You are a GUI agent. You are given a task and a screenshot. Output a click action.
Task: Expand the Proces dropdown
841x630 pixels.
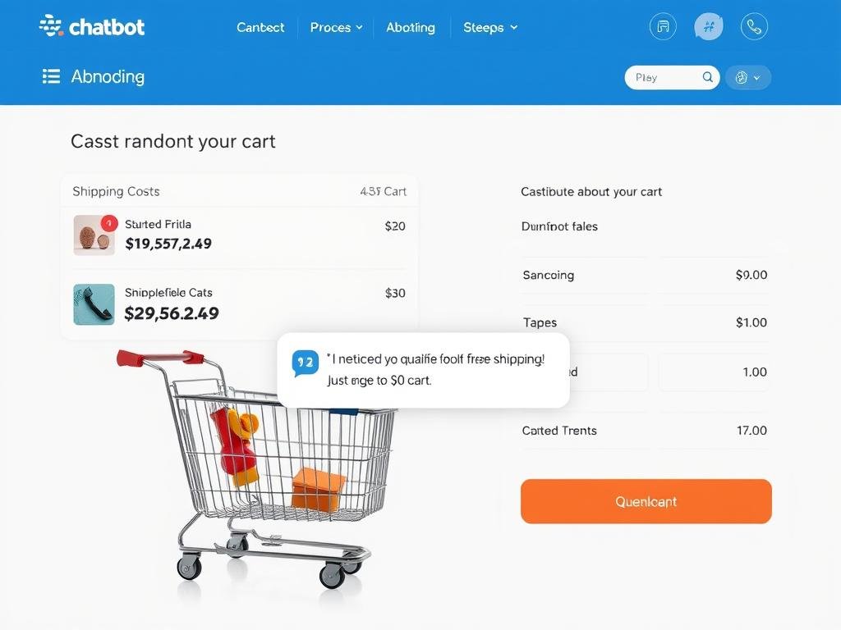click(335, 27)
